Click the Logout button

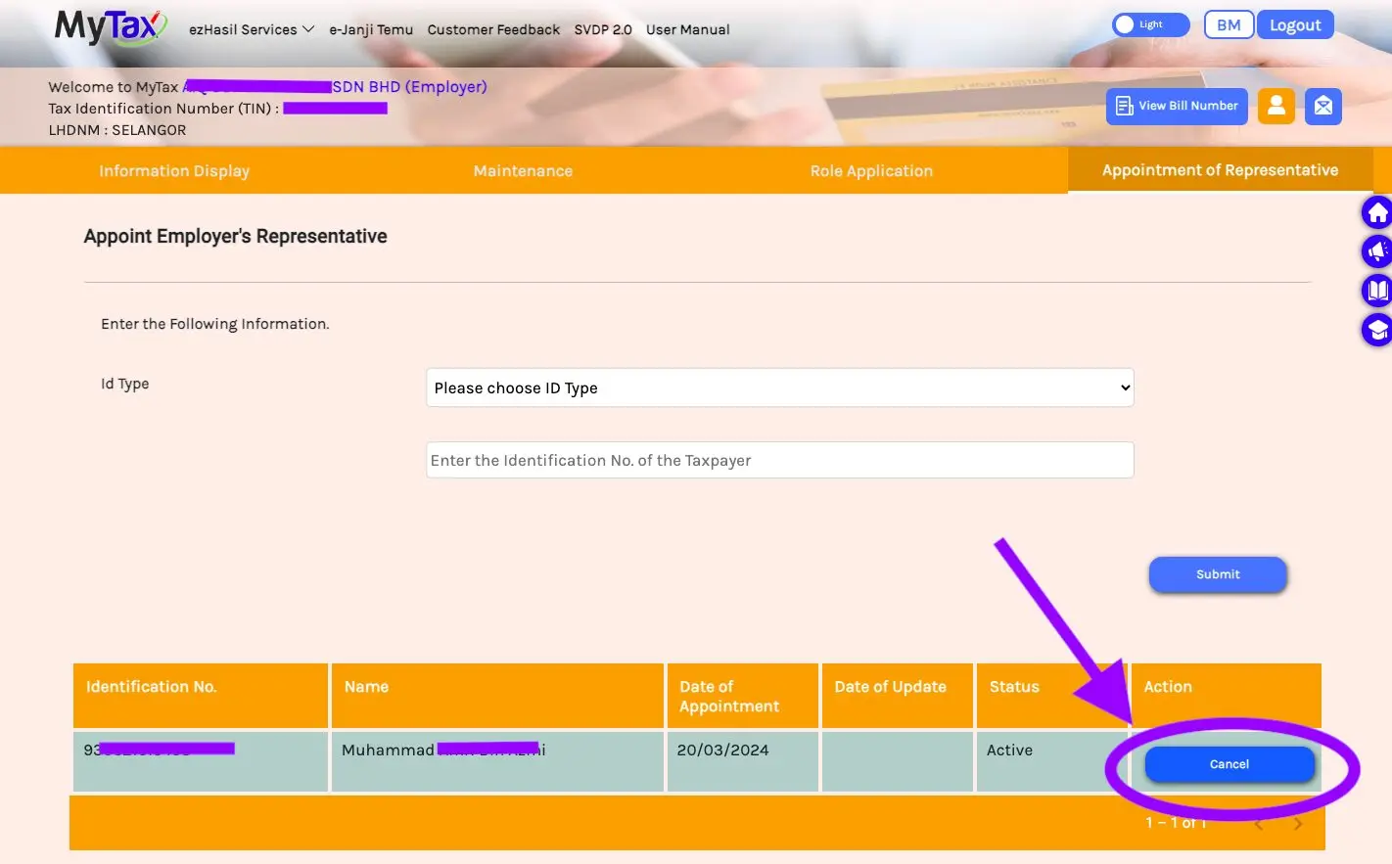pyautogui.click(x=1295, y=24)
